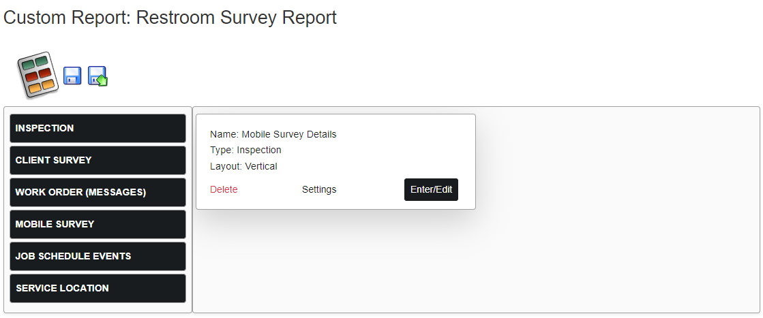Click the Enter/Edit button on the card
Screen dimensions: 763x318
[431, 189]
